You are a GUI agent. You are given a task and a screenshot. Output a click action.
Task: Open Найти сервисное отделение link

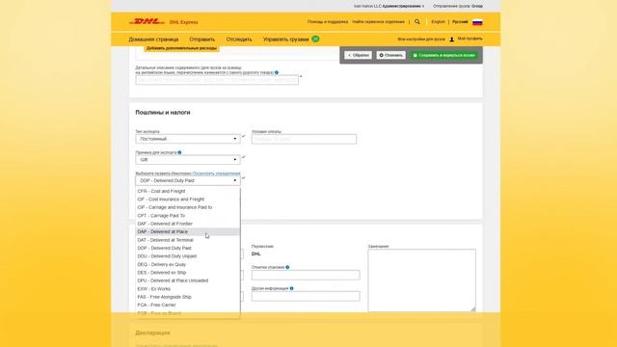click(379, 21)
